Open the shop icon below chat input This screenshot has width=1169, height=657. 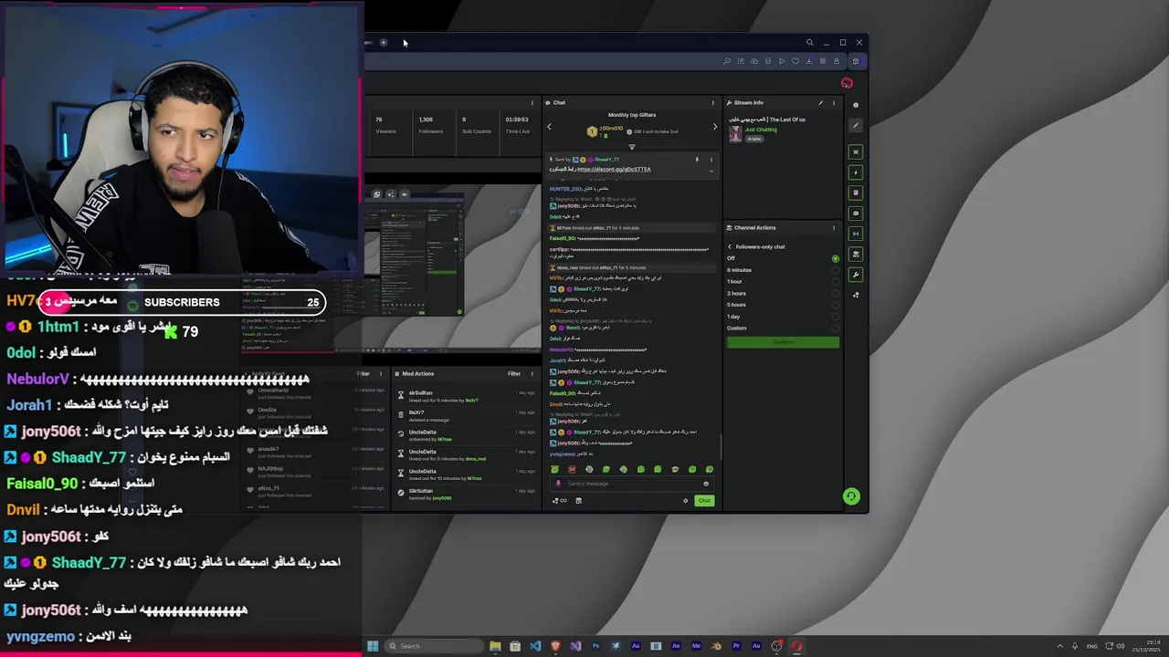(579, 500)
